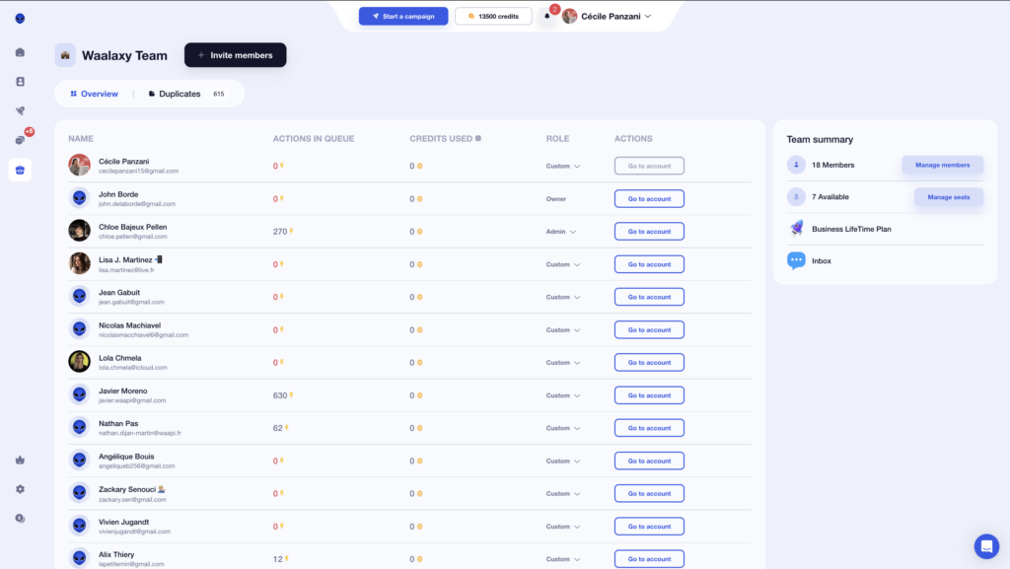This screenshot has width=1010, height=569.
Task: Select the Overview tab
Action: pyautogui.click(x=94, y=93)
